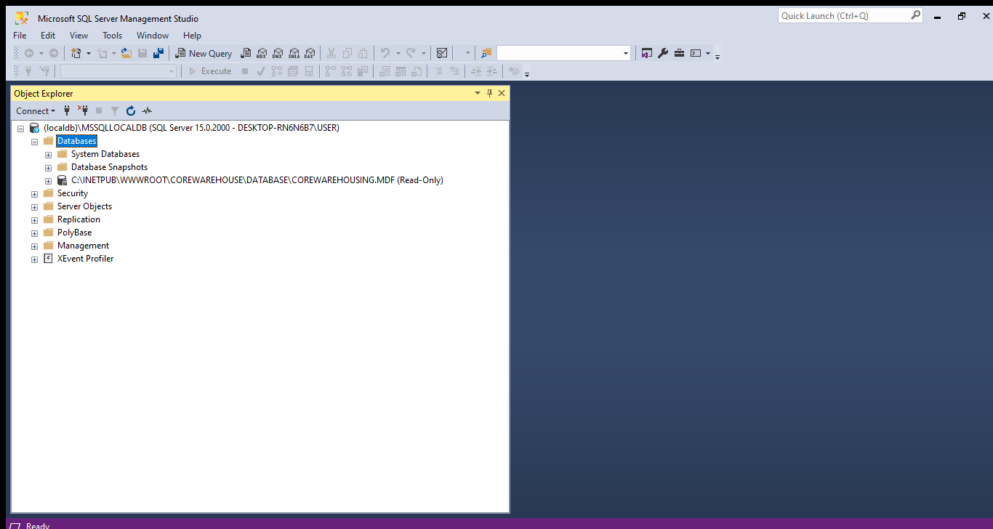Select the Server Objects label
The image size is (993, 529).
84,206
